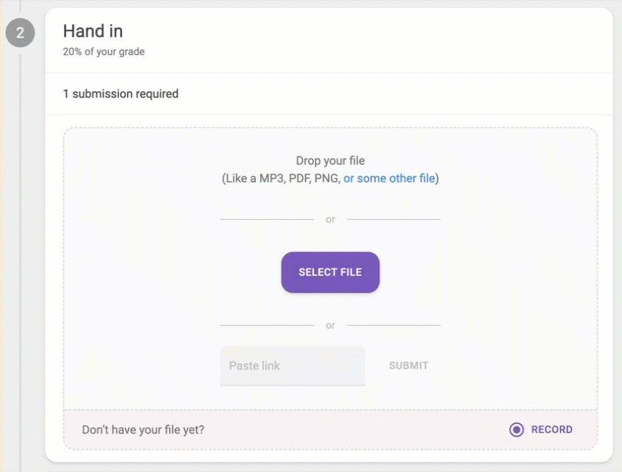Click the '1 submission required' row
This screenshot has height=472, width=622.
click(x=329, y=94)
